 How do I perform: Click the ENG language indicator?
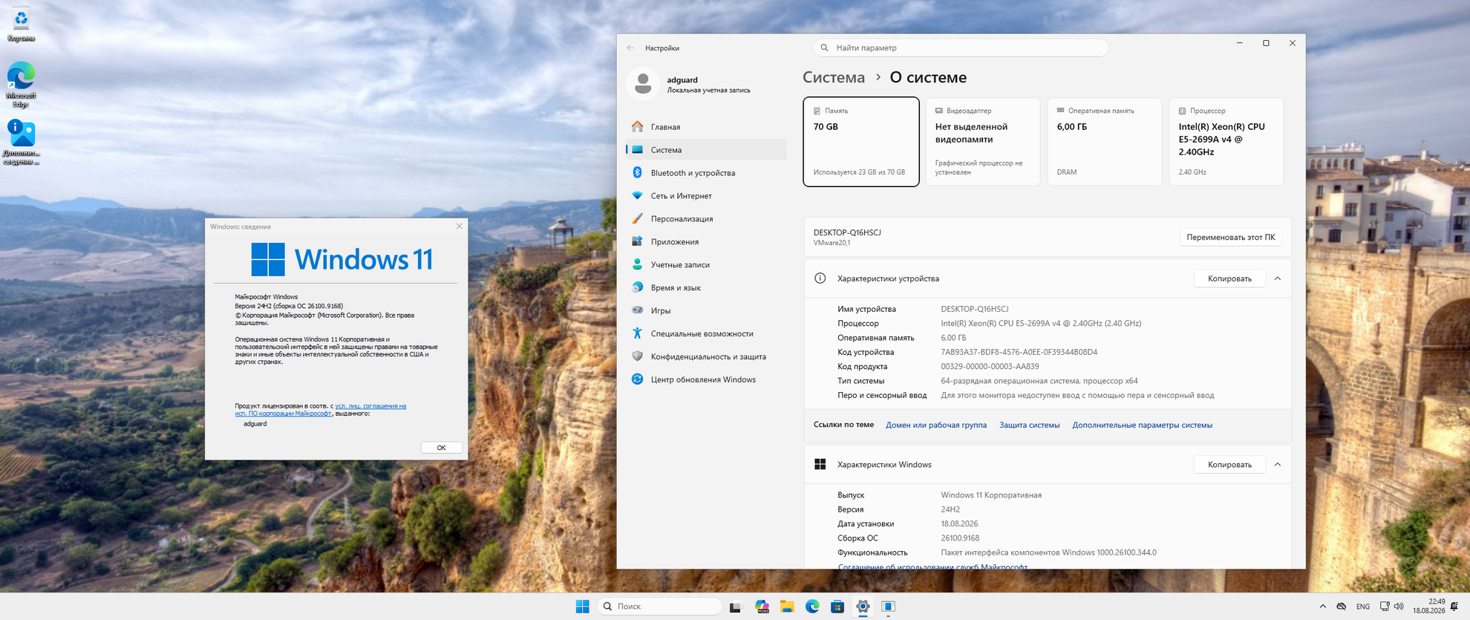[x=1363, y=607]
